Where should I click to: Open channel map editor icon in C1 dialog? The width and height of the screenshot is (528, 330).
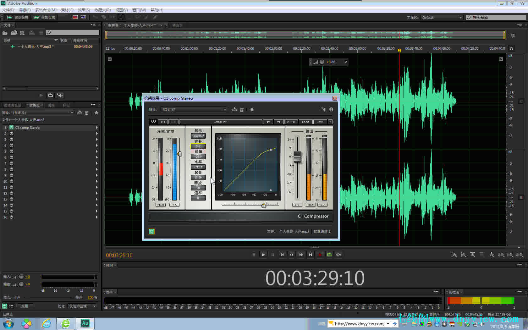pyautogui.click(x=323, y=109)
